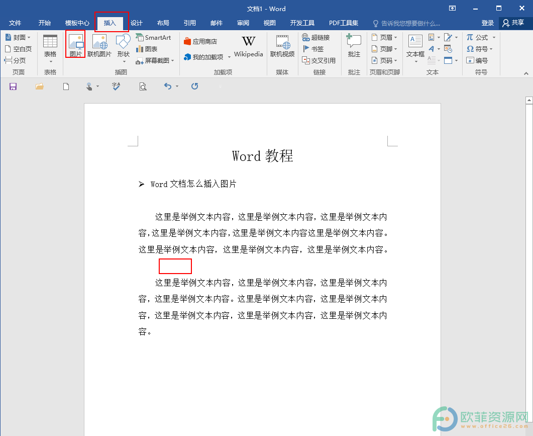The height and width of the screenshot is (436, 533).
Task: Insert a blank page with 空白页
Action: [x=19, y=49]
